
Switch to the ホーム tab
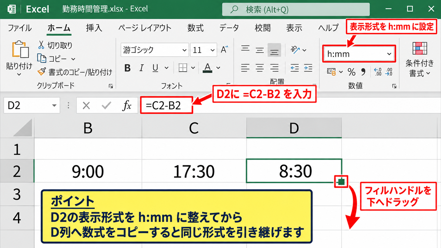(59, 28)
